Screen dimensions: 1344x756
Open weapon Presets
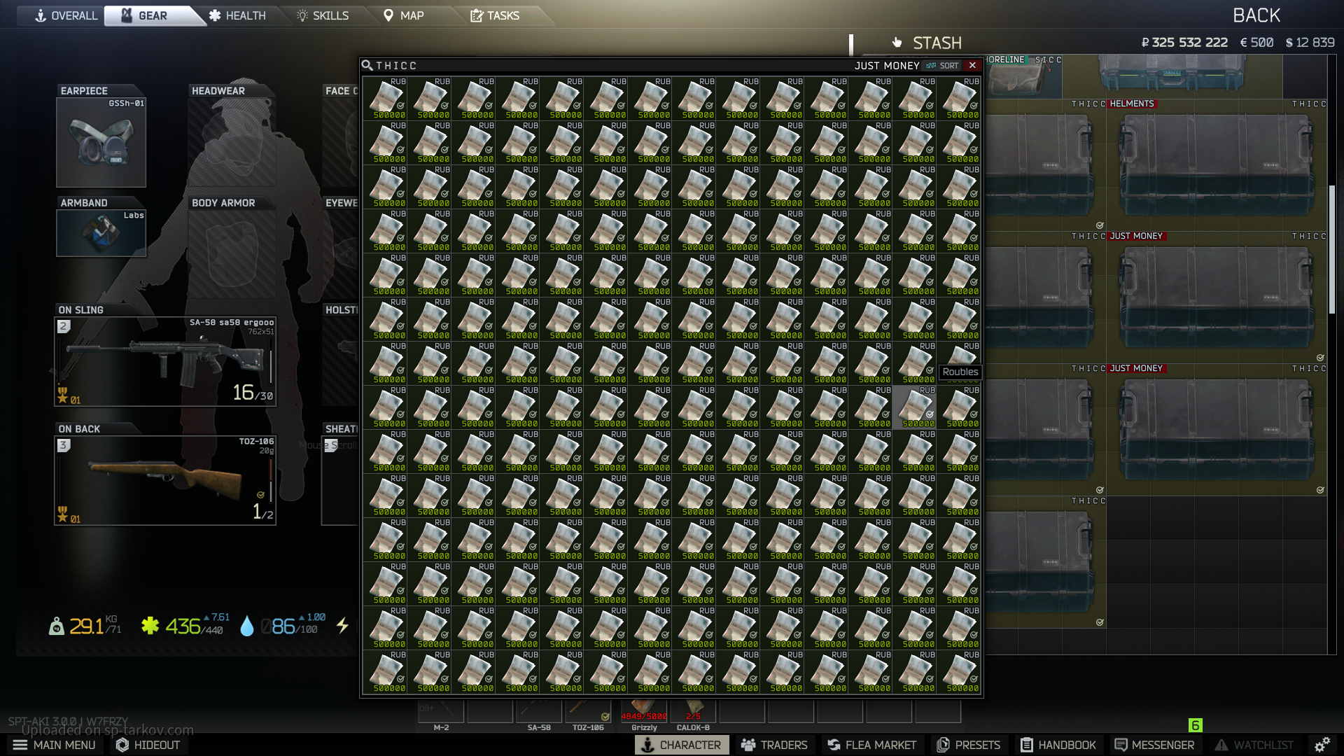point(969,745)
